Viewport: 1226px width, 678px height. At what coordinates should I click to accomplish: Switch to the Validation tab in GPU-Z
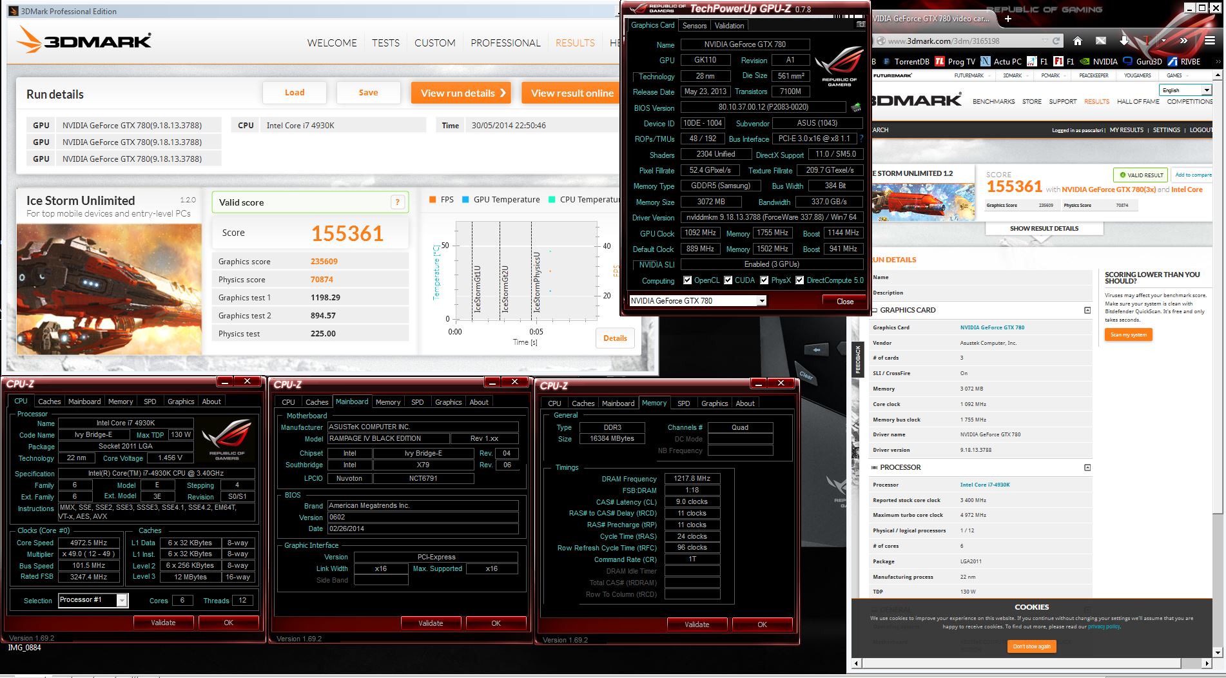pos(729,25)
